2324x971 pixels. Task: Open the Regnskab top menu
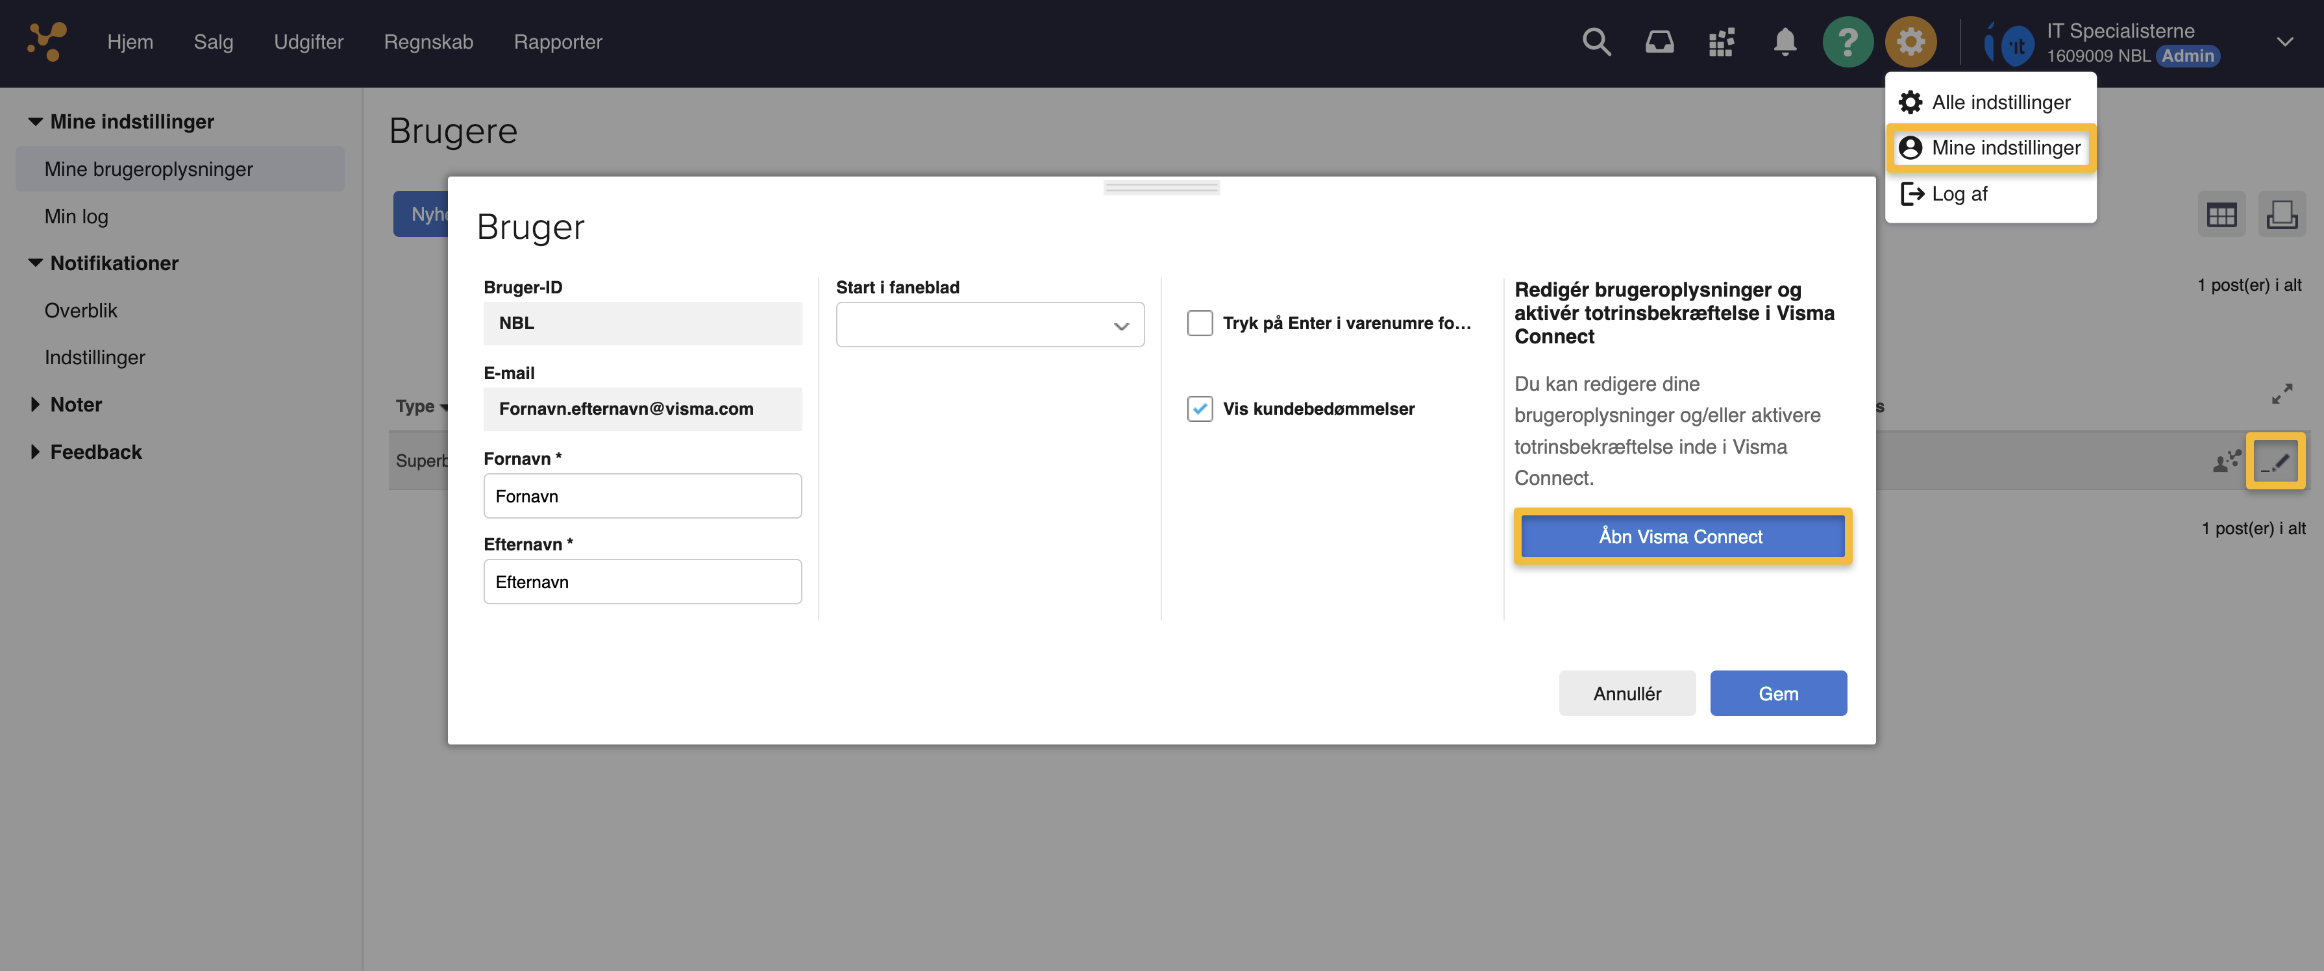(x=428, y=42)
